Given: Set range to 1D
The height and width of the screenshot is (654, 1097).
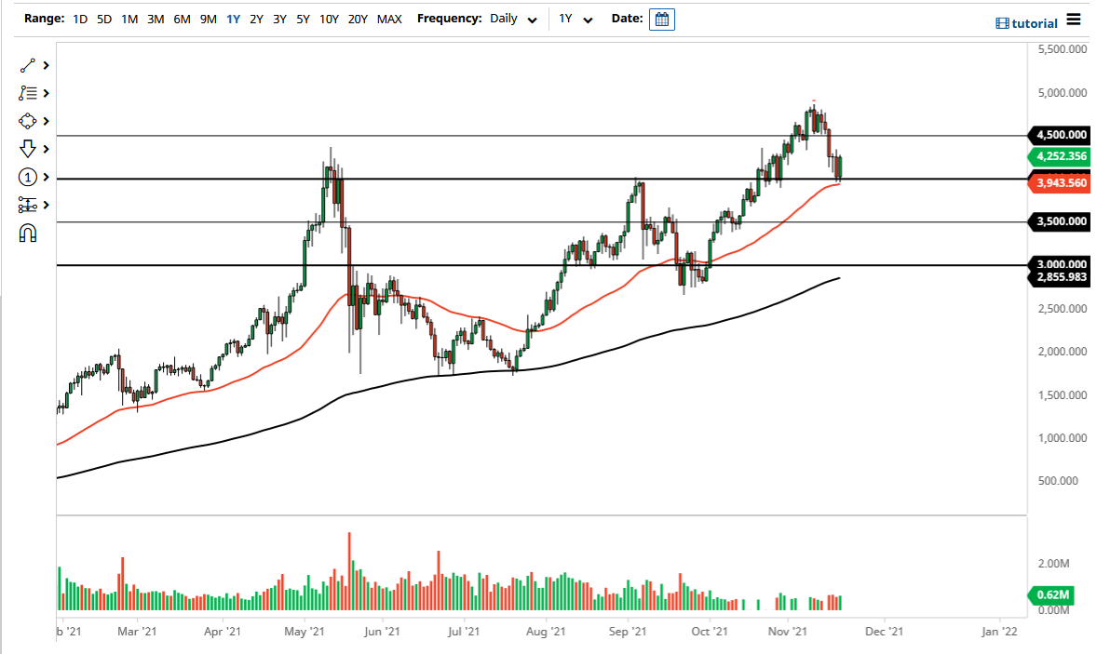Looking at the screenshot, I should pos(80,20).
